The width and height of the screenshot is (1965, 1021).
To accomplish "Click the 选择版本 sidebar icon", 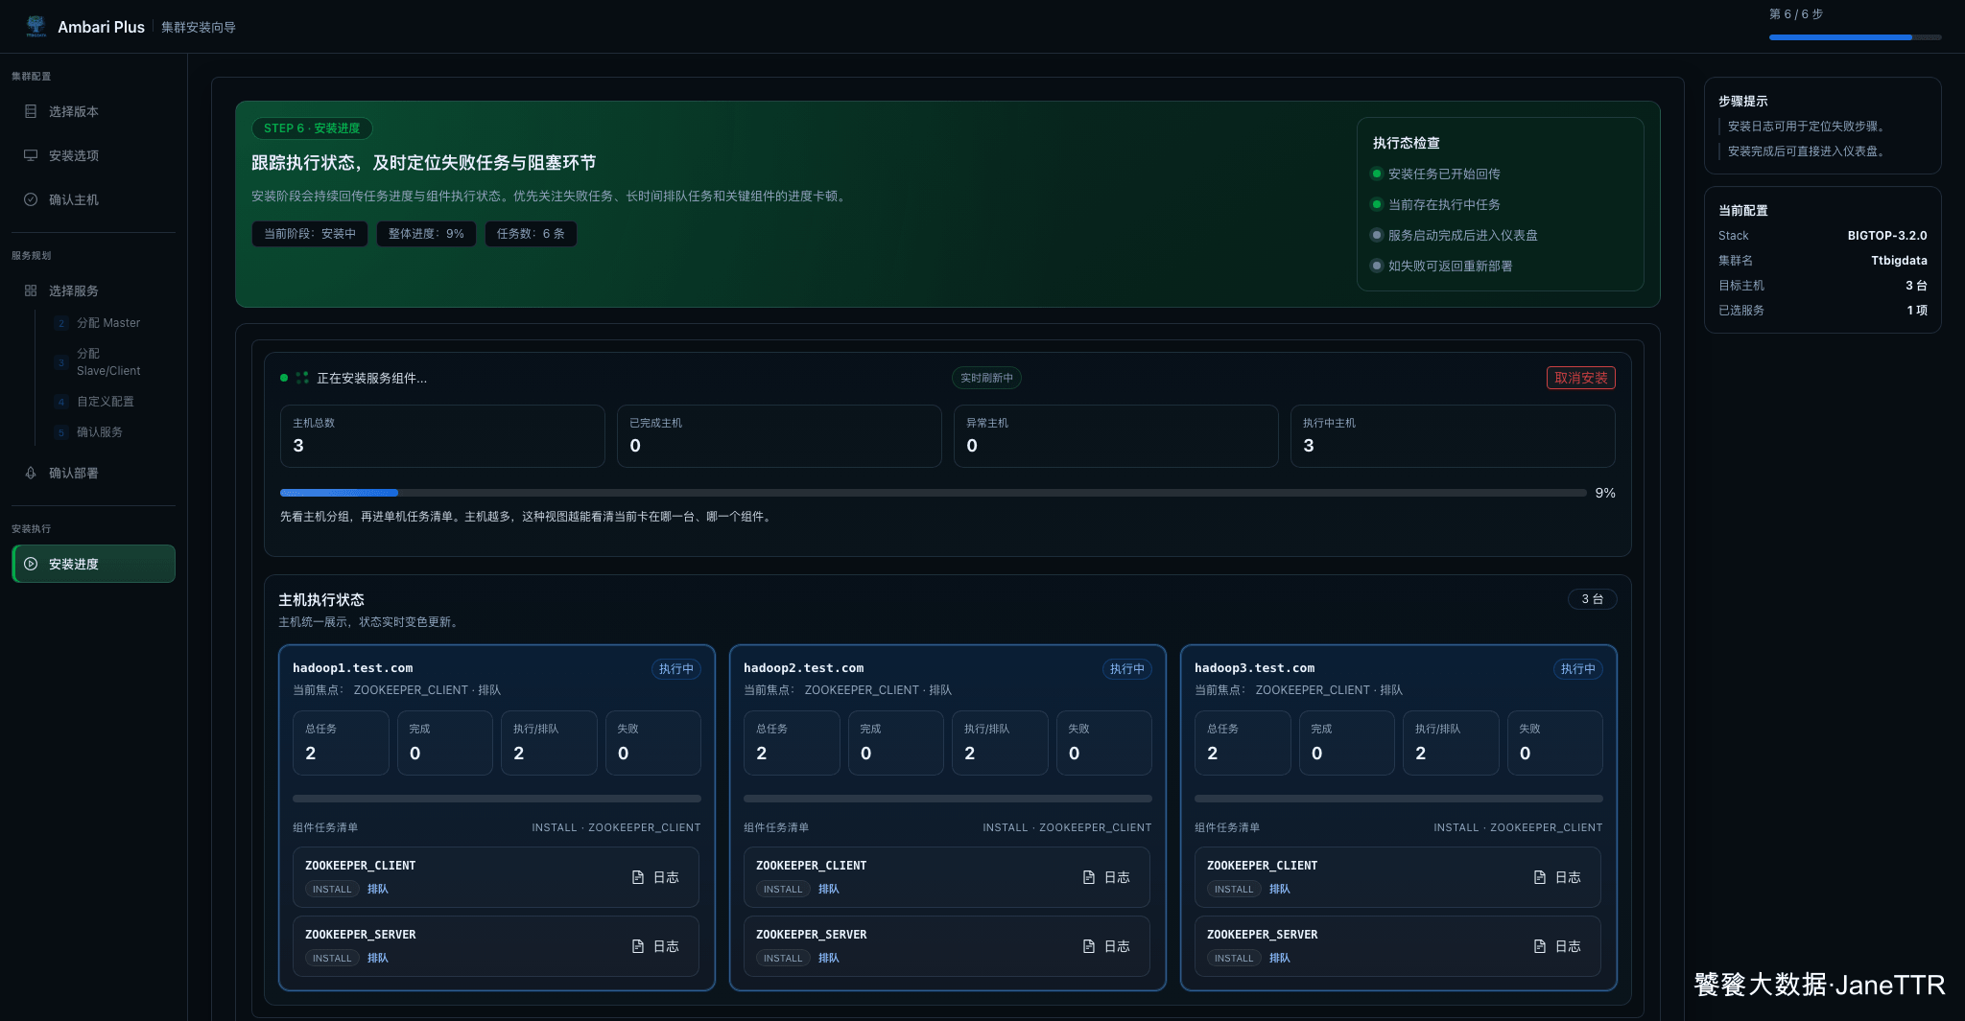I will pyautogui.click(x=31, y=111).
